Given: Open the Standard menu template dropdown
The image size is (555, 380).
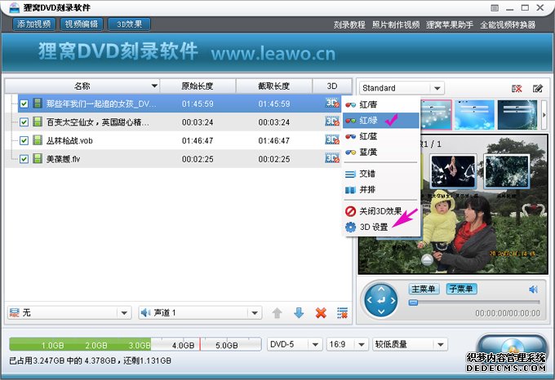Looking at the screenshot, I should point(402,88).
